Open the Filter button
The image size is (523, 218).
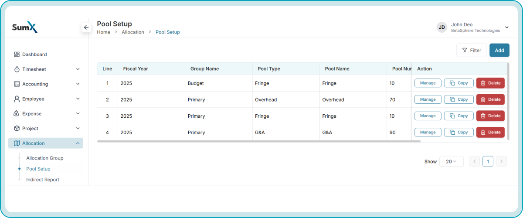tap(472, 50)
